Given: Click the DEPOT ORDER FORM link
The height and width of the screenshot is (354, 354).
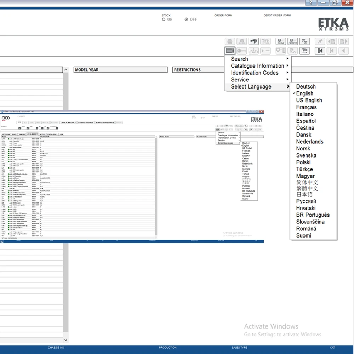Looking at the screenshot, I should pos(277,15).
